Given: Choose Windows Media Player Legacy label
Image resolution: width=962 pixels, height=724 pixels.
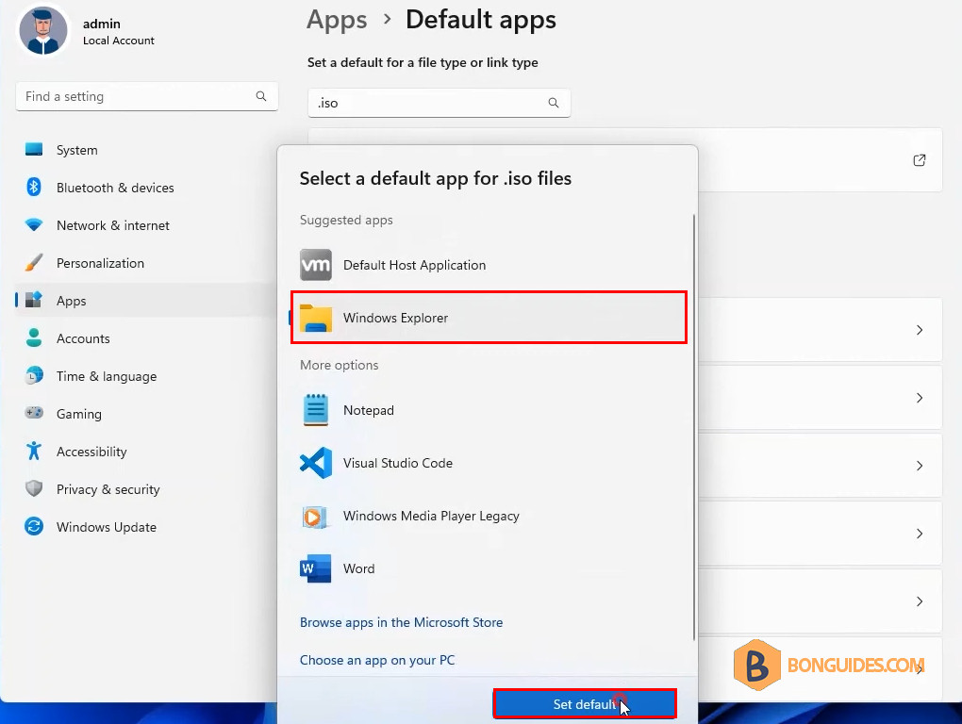Looking at the screenshot, I should pyautogui.click(x=431, y=517).
